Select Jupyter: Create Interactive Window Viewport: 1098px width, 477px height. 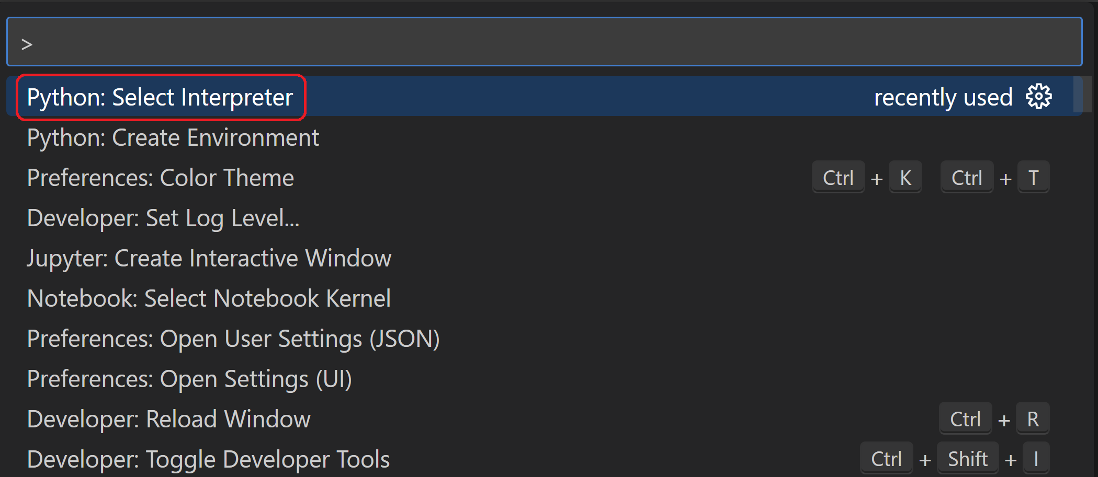pos(209,259)
